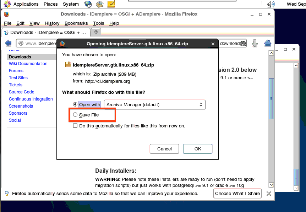
Task: Minimize the Firefox window
Action: click(252, 15)
